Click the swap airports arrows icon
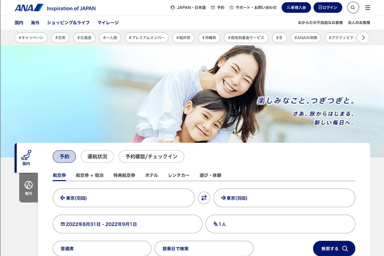The image size is (384, 256). (204, 198)
